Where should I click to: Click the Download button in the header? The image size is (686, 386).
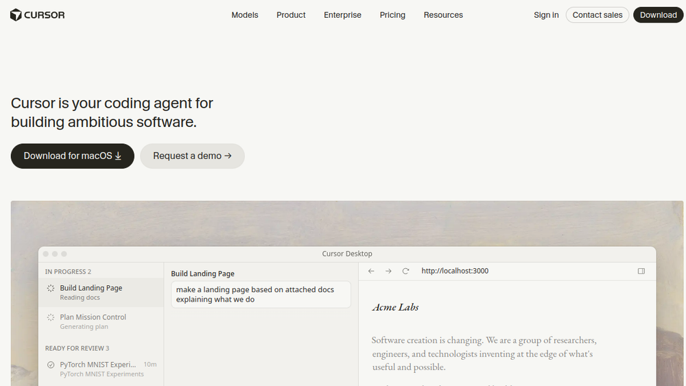pos(659,15)
